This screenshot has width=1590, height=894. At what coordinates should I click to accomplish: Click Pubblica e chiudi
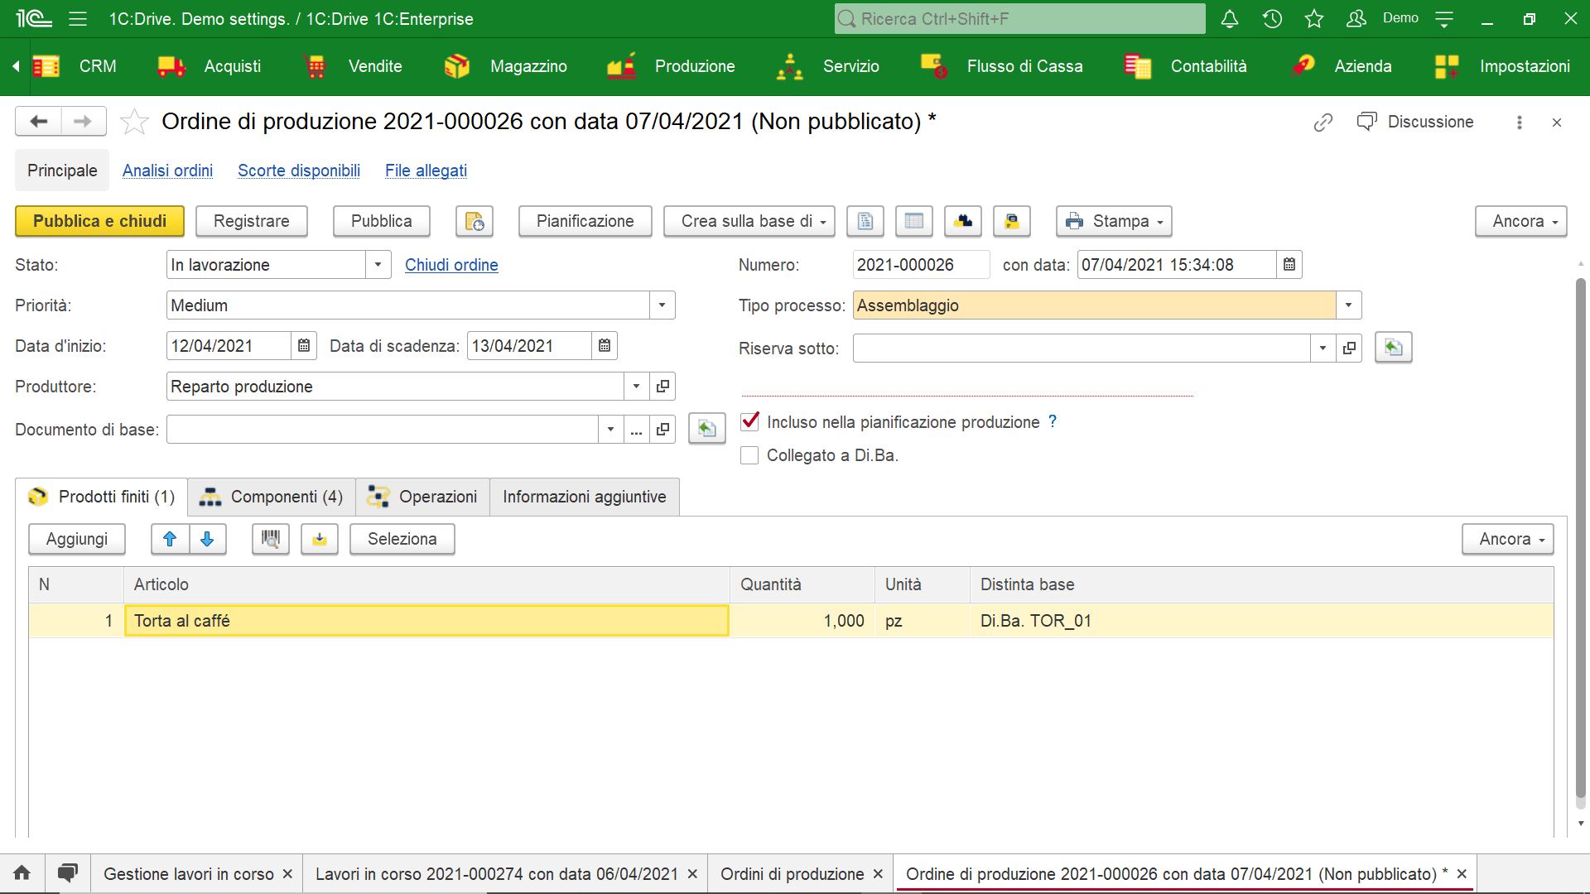pyautogui.click(x=99, y=221)
